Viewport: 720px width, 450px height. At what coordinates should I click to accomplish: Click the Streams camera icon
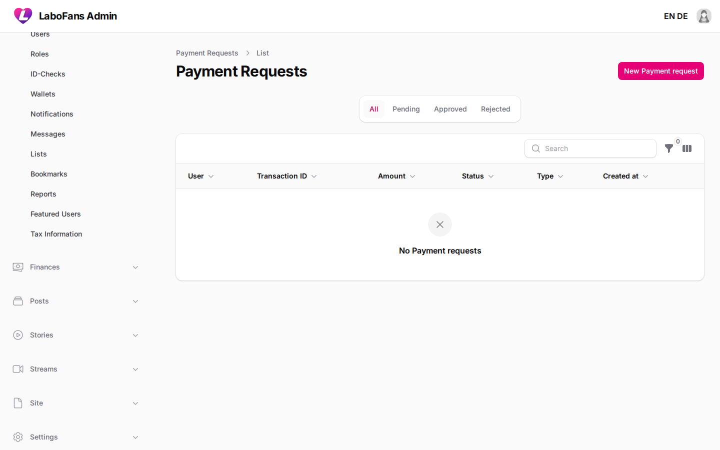(x=18, y=369)
